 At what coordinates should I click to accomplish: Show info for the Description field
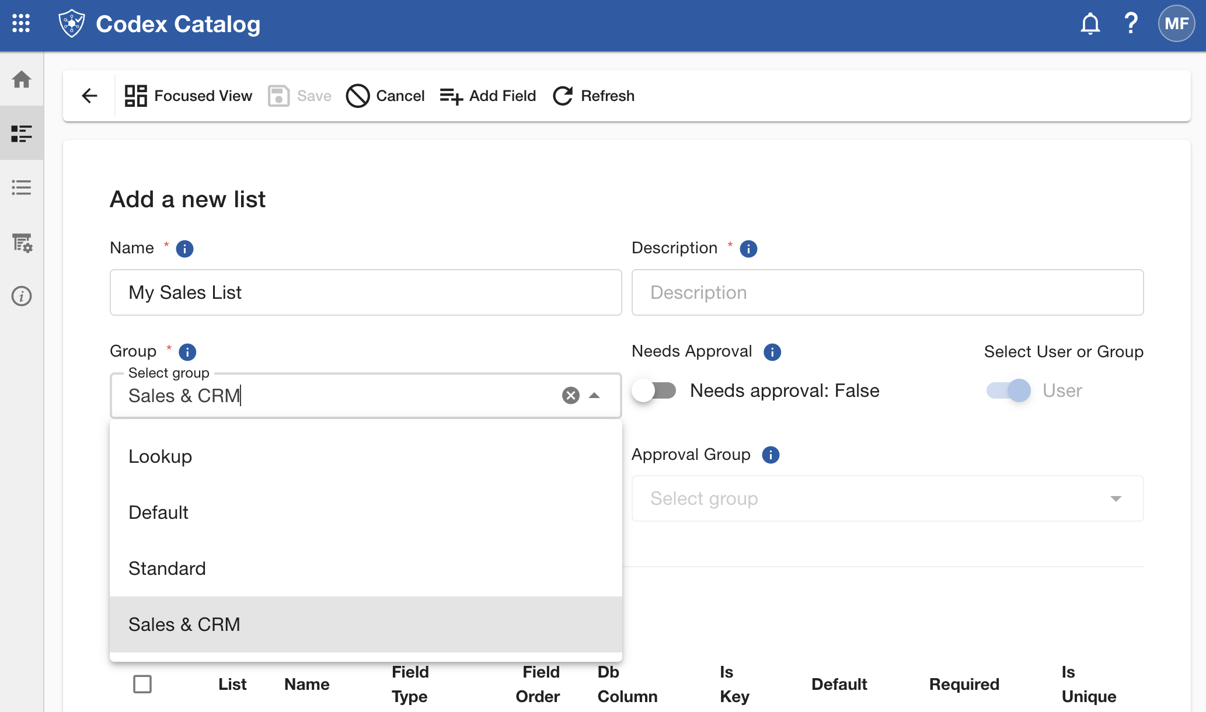coord(748,249)
